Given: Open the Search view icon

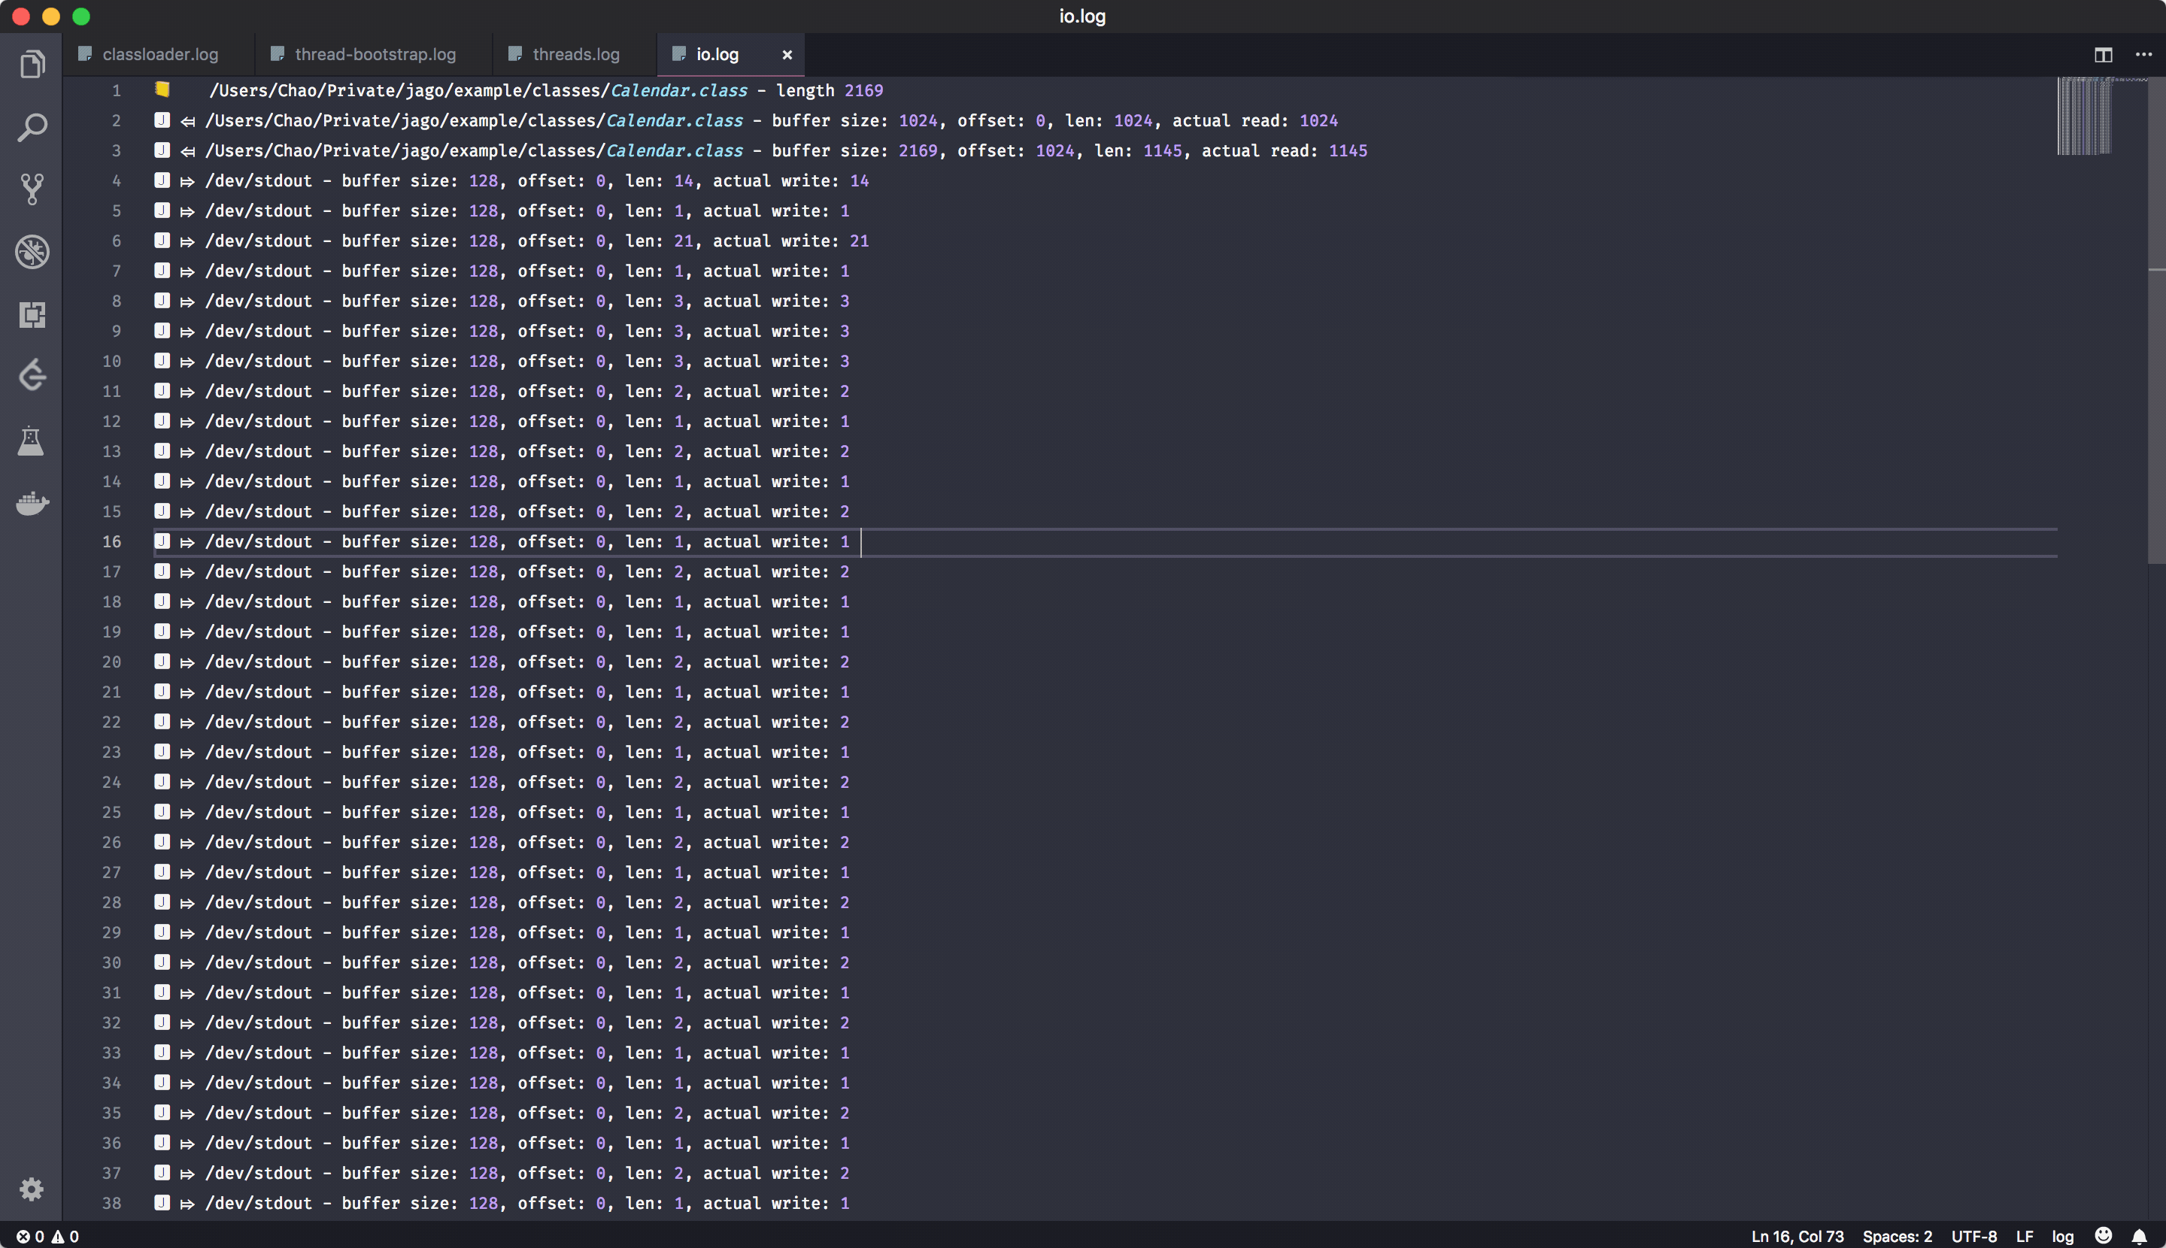Looking at the screenshot, I should click(32, 127).
